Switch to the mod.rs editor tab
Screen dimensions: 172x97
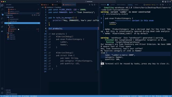click(x=56, y=5)
